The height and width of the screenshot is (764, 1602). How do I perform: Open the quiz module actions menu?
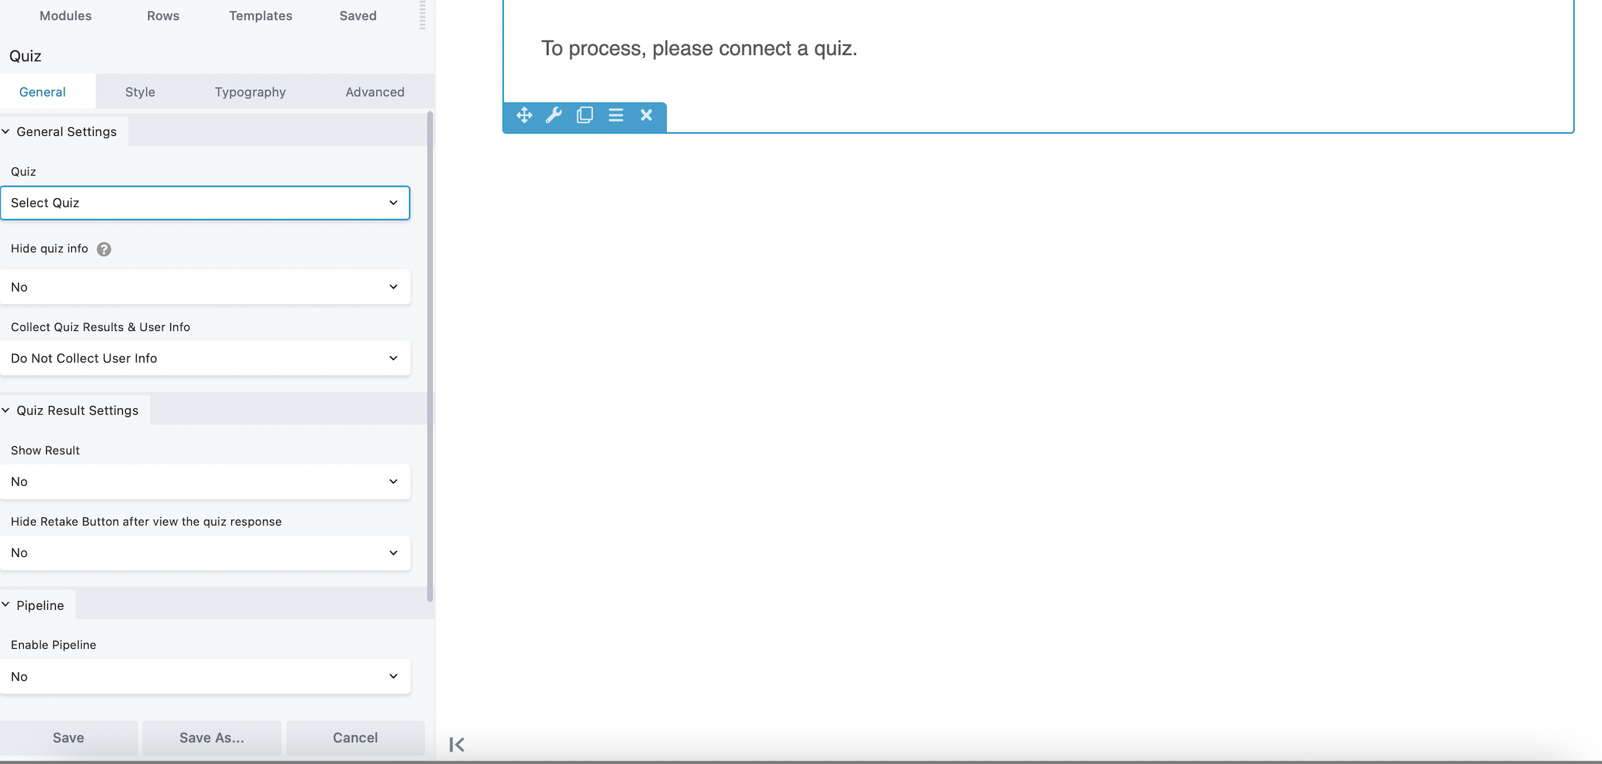click(x=615, y=116)
